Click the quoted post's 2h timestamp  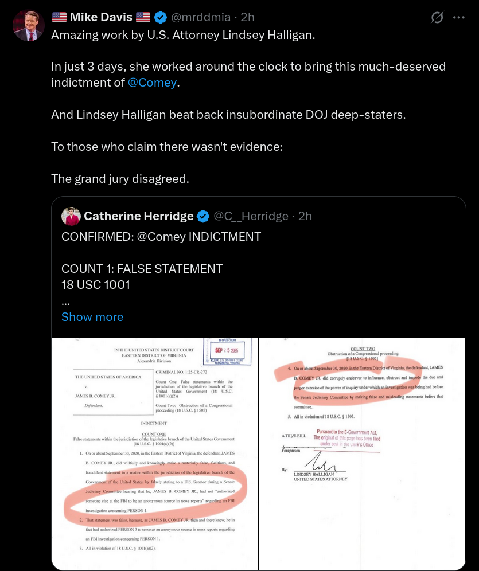click(x=305, y=216)
